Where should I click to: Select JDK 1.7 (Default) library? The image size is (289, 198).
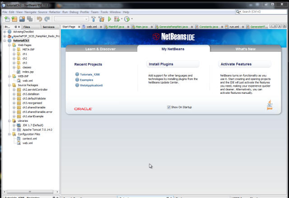pos(33,125)
